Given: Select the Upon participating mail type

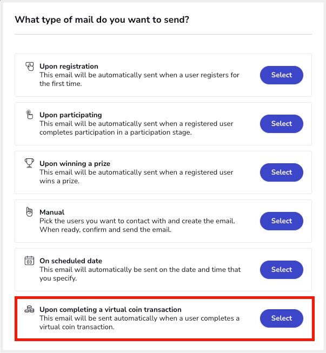Looking at the screenshot, I should (282, 124).
